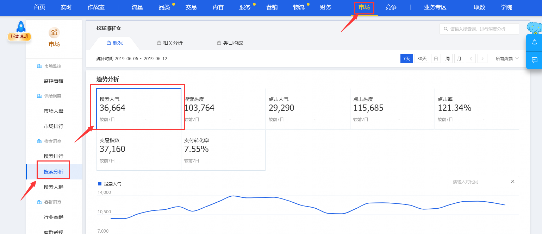Screen dimensions: 542x234
Task: Open the 品类 menu item
Action: [164, 7]
